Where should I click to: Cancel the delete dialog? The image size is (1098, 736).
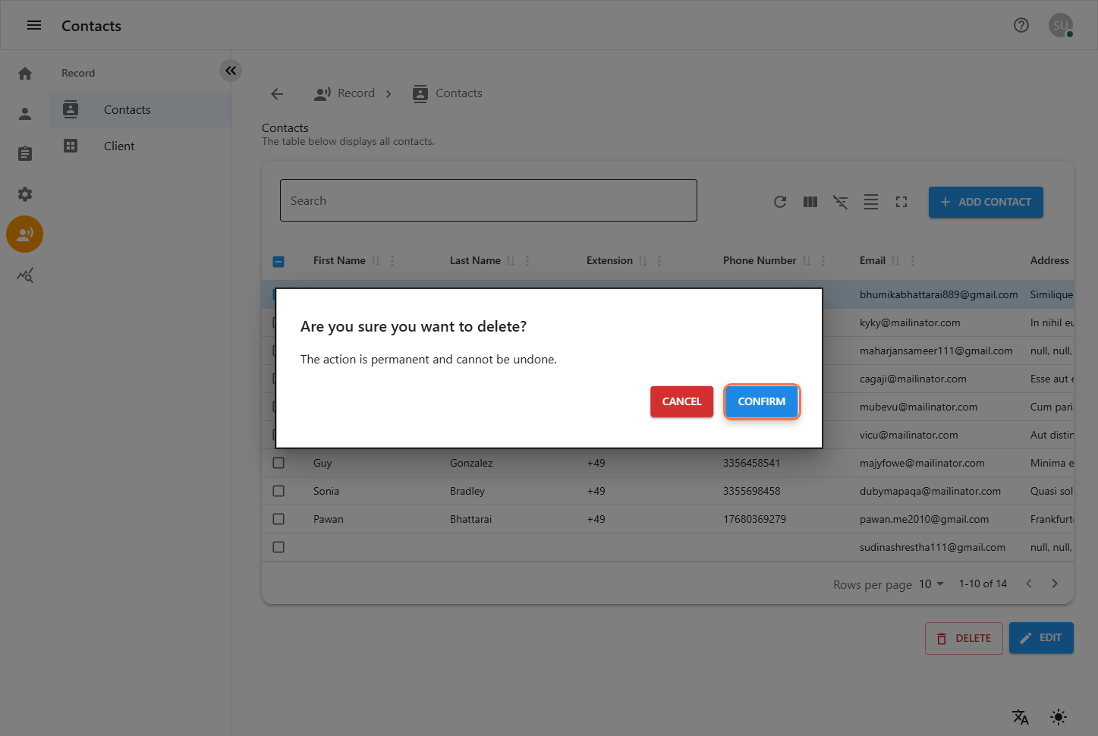click(x=681, y=401)
